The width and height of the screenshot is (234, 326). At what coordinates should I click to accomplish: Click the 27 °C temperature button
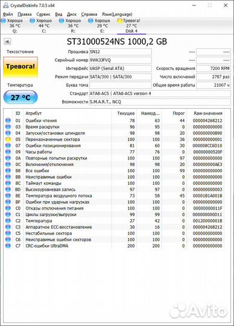21,97
